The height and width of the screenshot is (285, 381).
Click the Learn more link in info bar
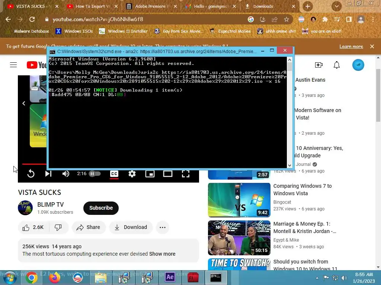351,46
